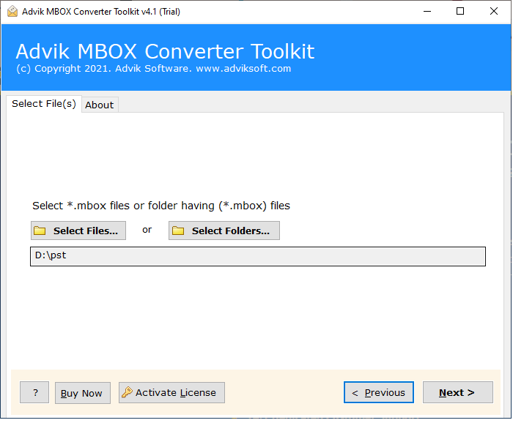Go back with the Previous button
The height and width of the screenshot is (442, 513).
pyautogui.click(x=379, y=392)
